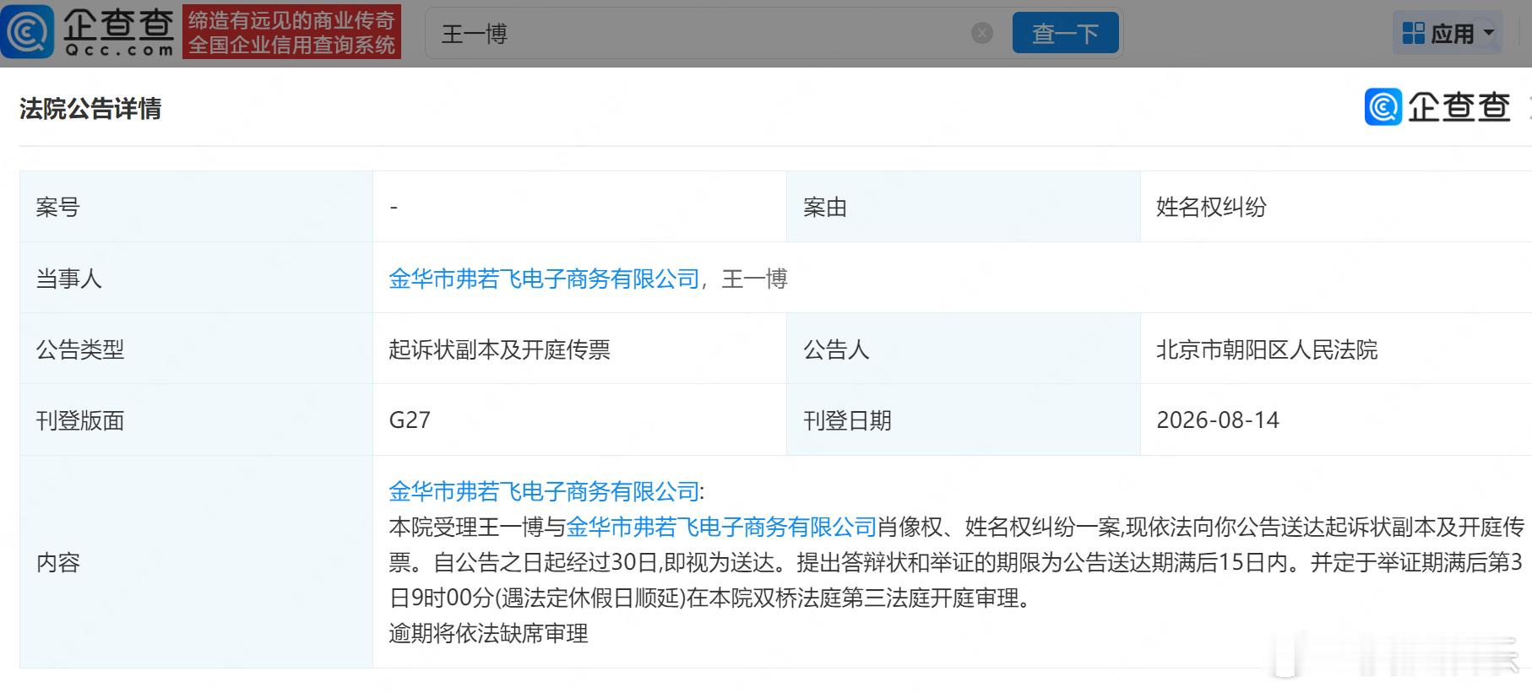Select the date 2026-08-14

click(1218, 420)
